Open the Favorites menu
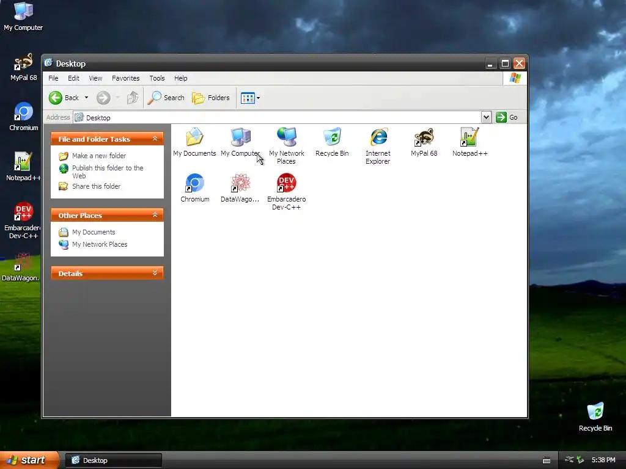Image resolution: width=626 pixels, height=469 pixels. [126, 78]
